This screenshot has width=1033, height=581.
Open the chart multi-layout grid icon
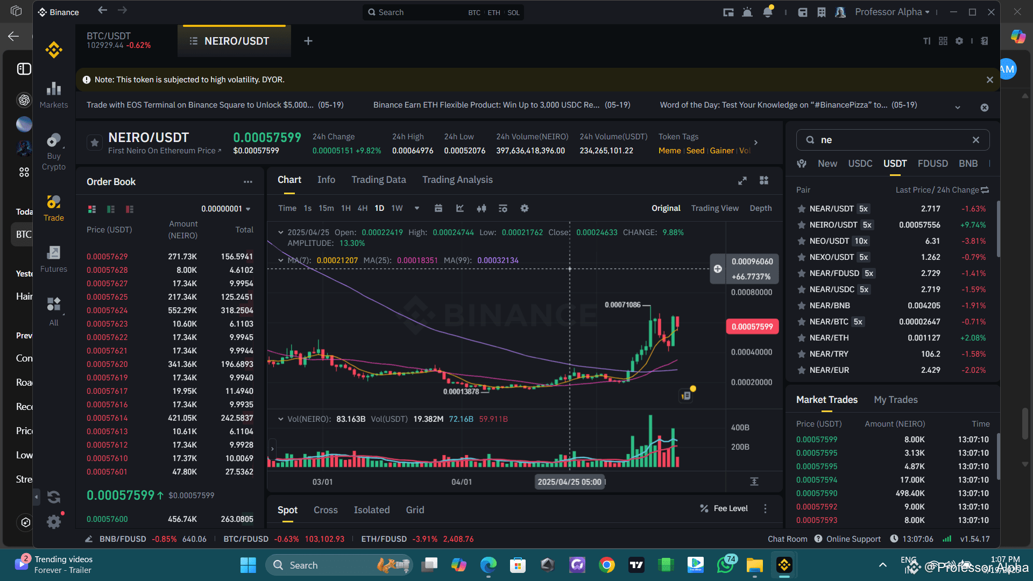[764, 180]
